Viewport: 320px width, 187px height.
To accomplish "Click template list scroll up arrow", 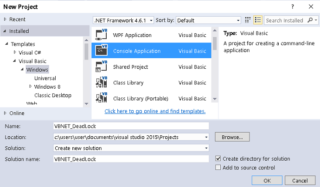I will (215, 30).
